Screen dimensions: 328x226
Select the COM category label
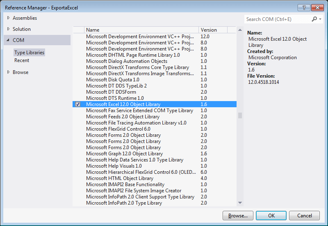[x=18, y=40]
